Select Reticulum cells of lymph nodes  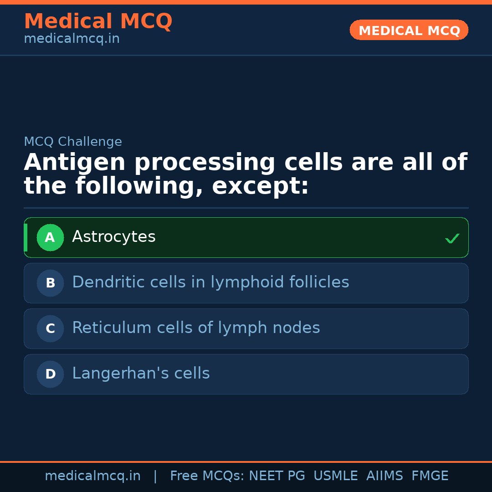tap(196, 328)
